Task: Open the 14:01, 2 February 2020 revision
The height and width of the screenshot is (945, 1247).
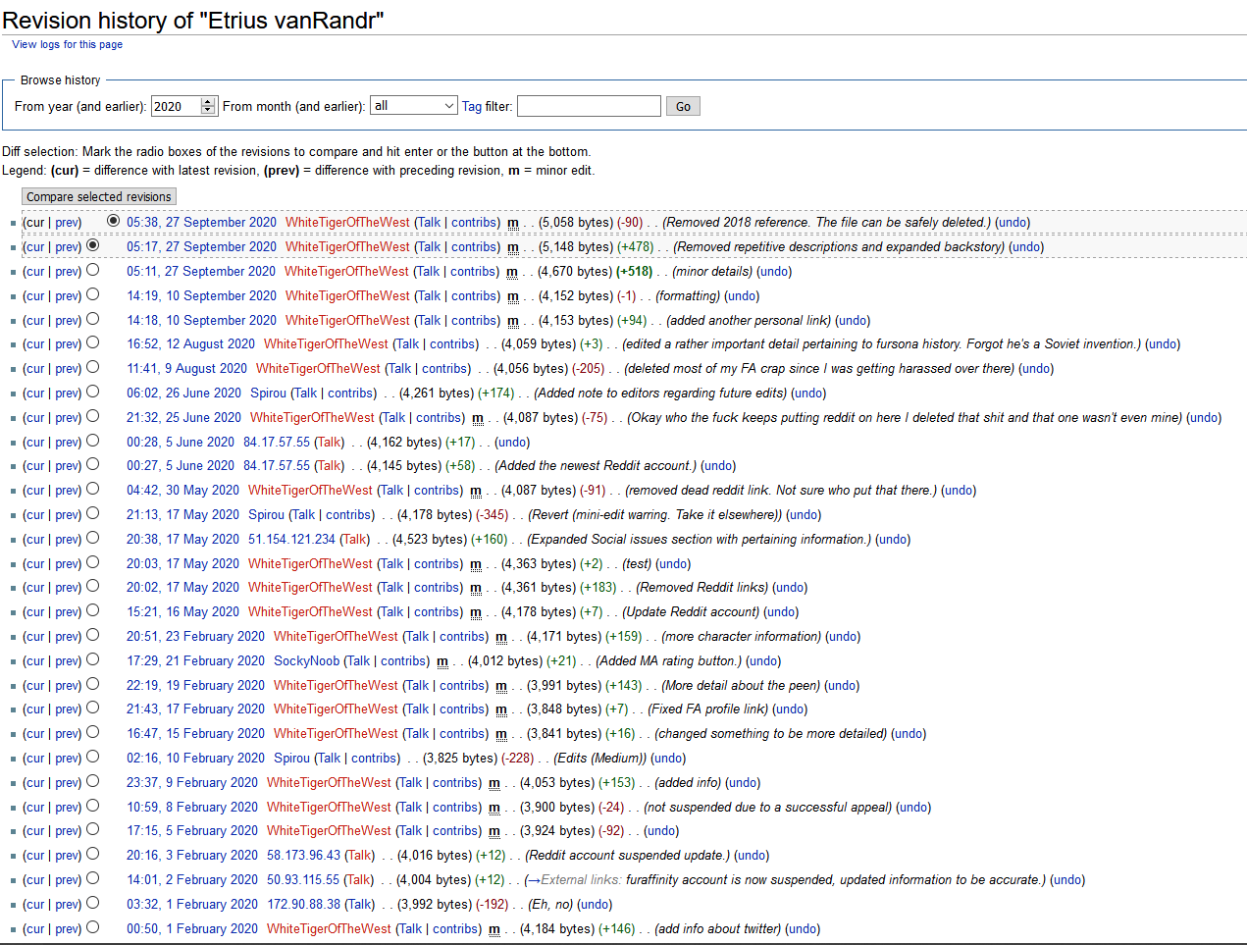Action: pyautogui.click(x=192, y=880)
